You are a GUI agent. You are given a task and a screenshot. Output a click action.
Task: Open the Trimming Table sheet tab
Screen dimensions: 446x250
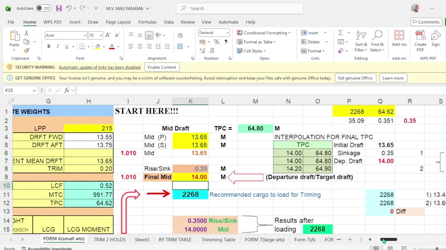(218, 240)
